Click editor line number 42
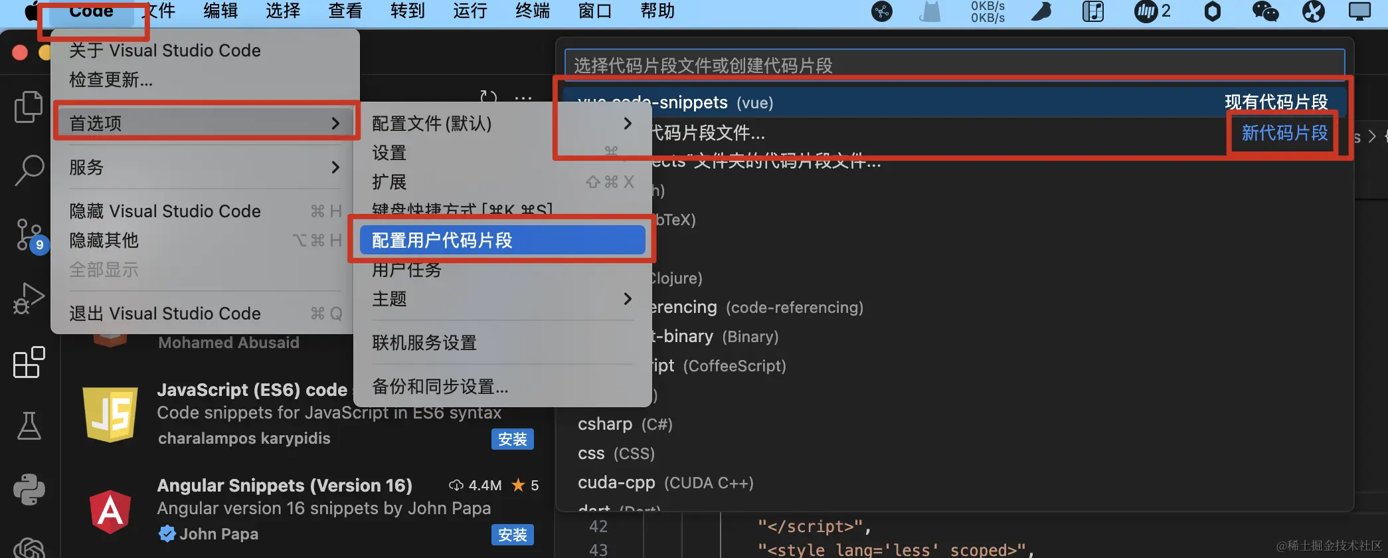 click(598, 526)
